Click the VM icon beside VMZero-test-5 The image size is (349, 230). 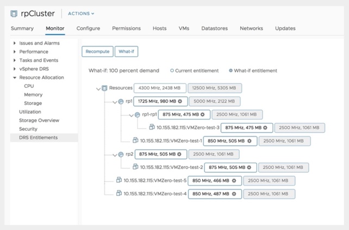click(x=119, y=180)
